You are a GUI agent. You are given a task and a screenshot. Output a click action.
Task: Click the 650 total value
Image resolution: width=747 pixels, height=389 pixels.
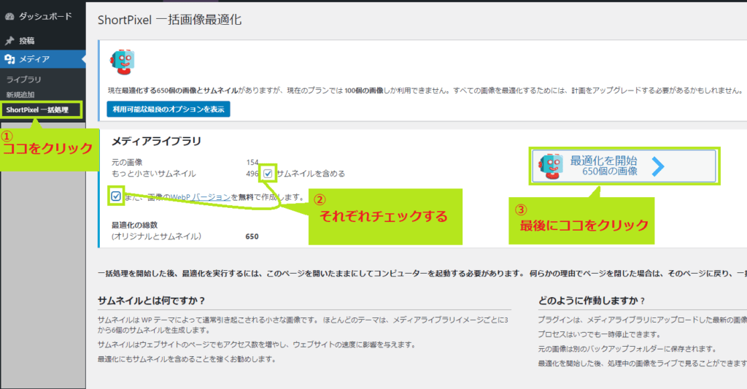252,236
